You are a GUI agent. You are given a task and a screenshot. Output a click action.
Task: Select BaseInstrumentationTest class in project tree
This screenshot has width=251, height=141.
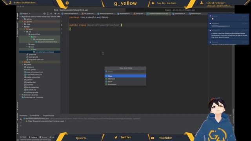coord(46,42)
